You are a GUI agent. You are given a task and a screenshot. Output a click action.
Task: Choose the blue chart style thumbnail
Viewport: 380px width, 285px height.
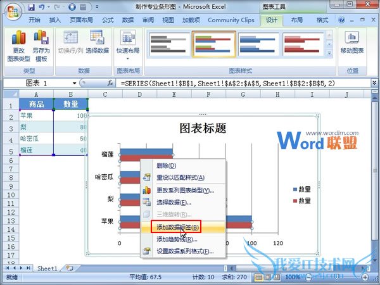pos(258,44)
